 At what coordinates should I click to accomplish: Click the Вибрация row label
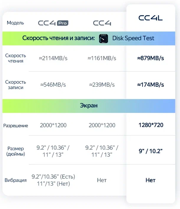click(x=16, y=180)
